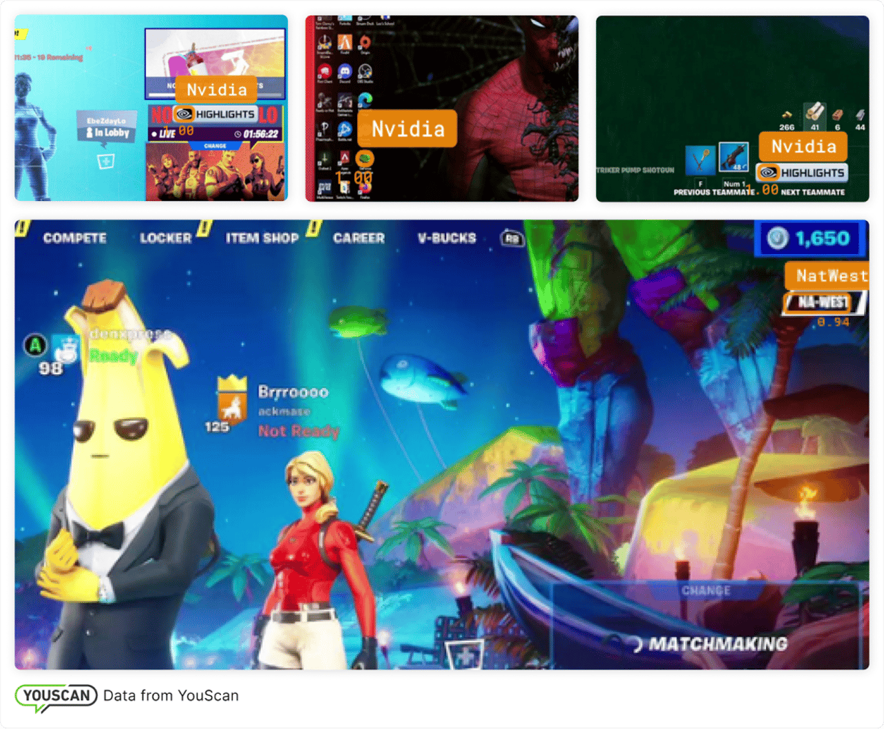Click the pickaxe inventory slot
Viewport: 884px width, 729px height.
coord(700,159)
